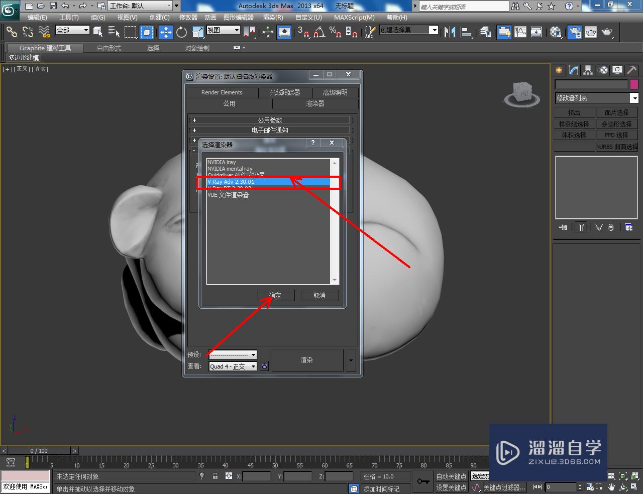Click the large 渲染 button
Viewport: 643px width, 494px height.
(x=307, y=360)
